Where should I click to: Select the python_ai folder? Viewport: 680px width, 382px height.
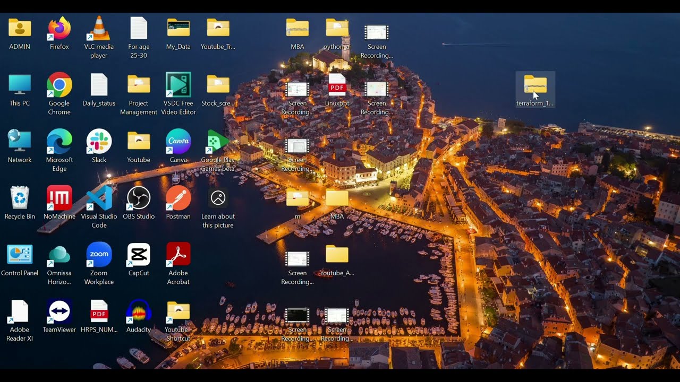pos(337,33)
